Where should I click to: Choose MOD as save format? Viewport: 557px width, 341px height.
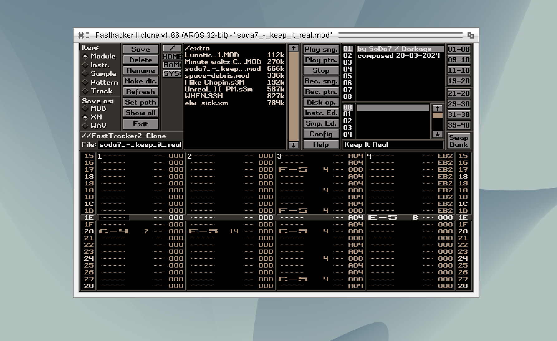coord(85,109)
